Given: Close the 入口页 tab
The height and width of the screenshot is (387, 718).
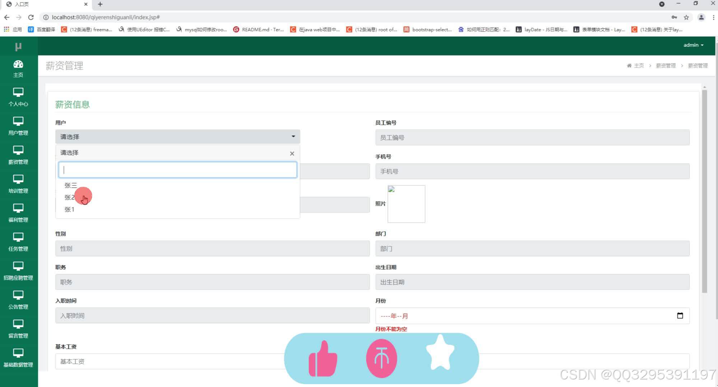Looking at the screenshot, I should tap(86, 4).
